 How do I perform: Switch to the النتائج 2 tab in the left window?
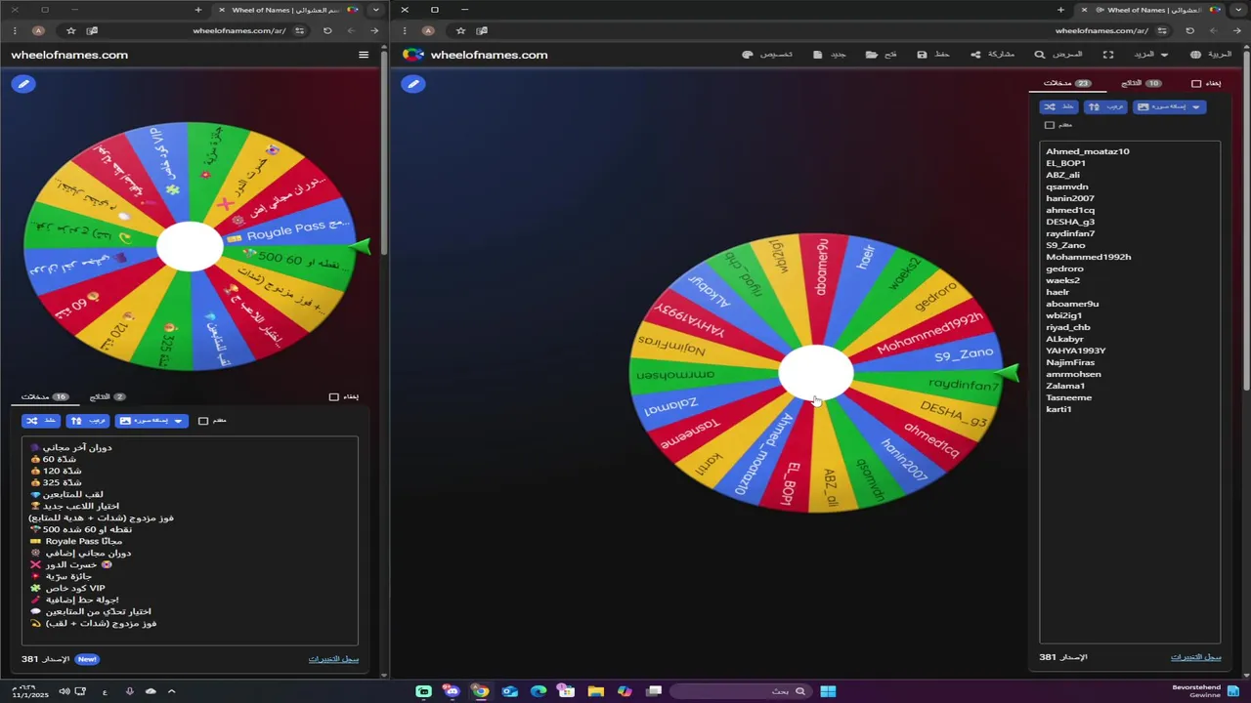pos(108,396)
